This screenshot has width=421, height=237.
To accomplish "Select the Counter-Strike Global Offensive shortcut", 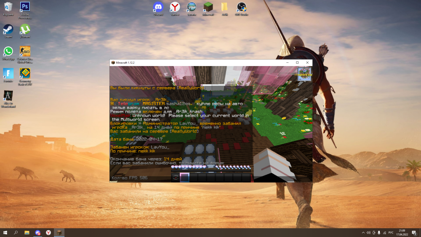I will coord(25,54).
